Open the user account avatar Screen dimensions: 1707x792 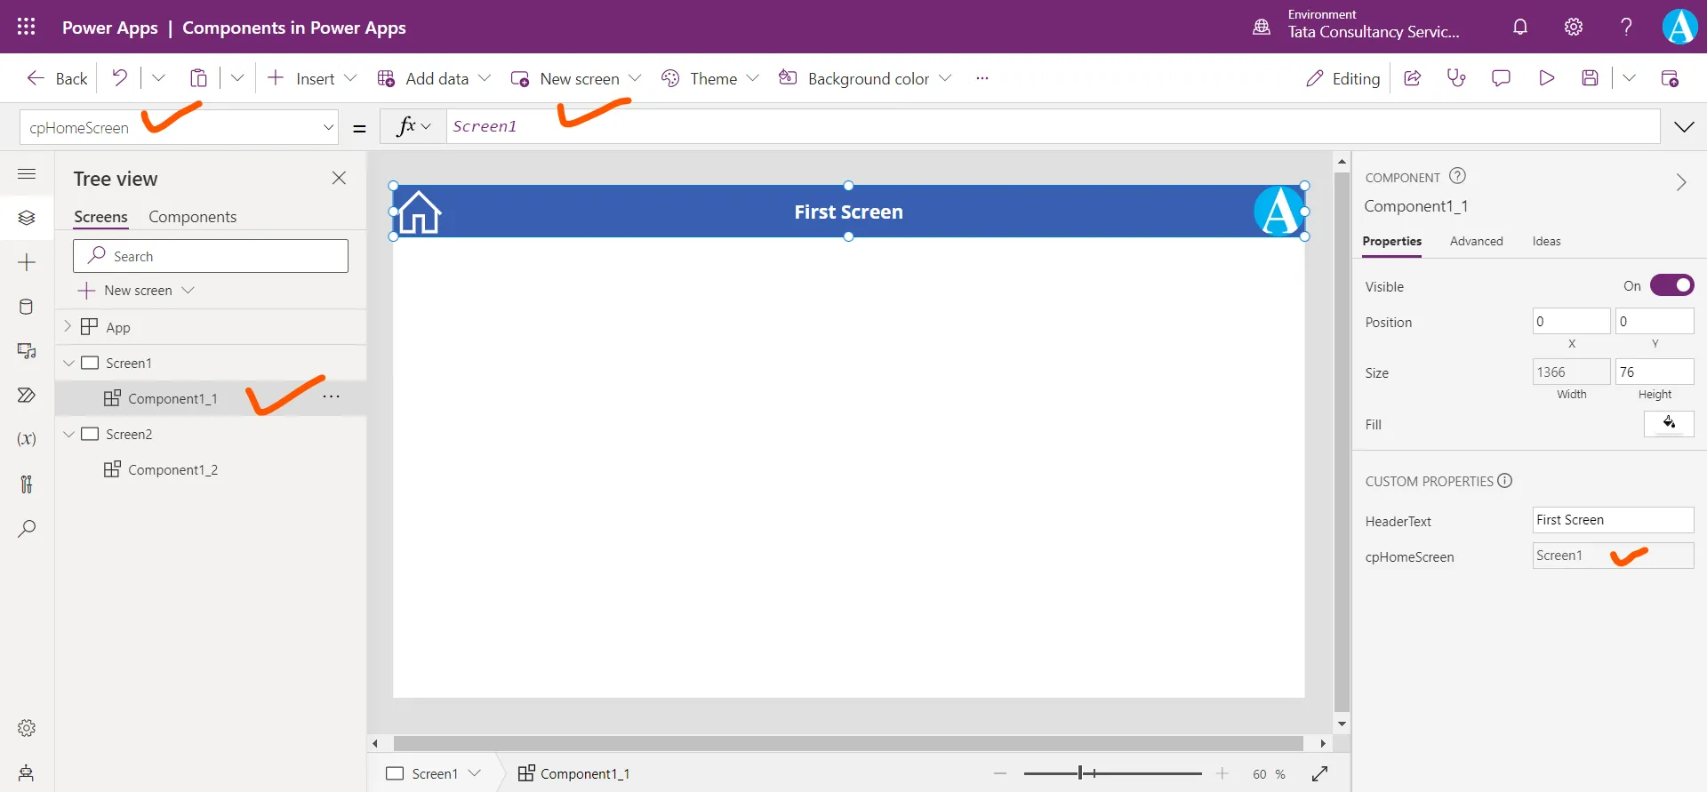tap(1679, 27)
